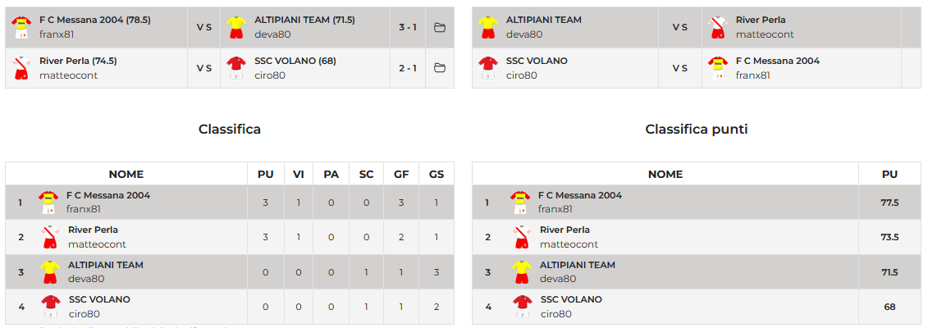Open folder icon for River Perla vs Volano match
928x328 pixels.
439,68
